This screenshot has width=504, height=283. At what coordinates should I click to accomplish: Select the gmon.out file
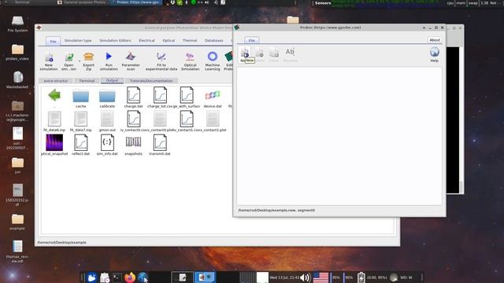click(x=107, y=121)
